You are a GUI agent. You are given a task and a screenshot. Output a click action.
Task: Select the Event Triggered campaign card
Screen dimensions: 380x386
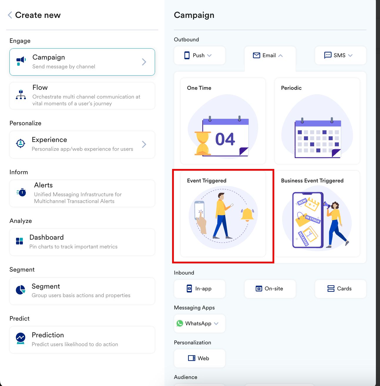(223, 214)
